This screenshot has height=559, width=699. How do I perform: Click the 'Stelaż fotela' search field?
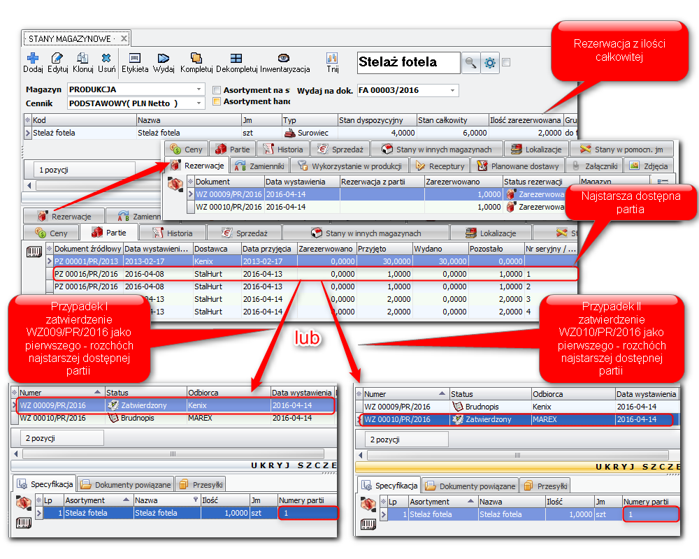408,62
